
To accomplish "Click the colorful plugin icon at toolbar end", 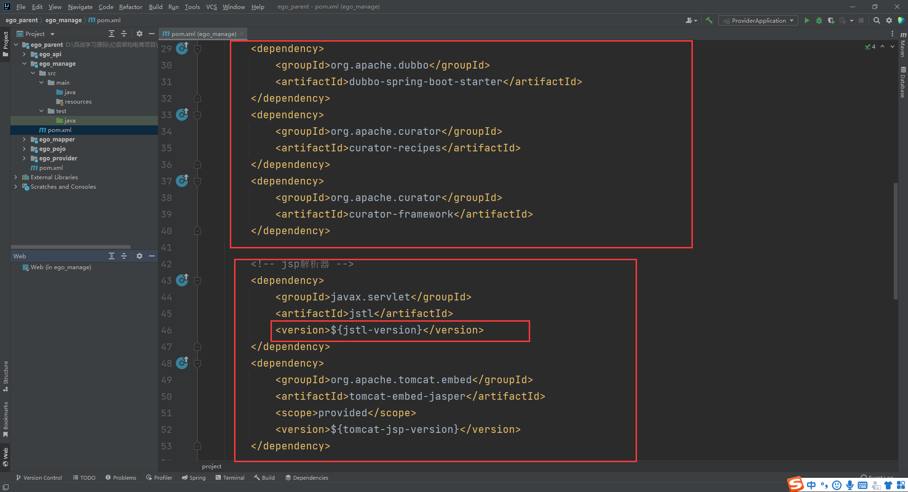I will 901,20.
